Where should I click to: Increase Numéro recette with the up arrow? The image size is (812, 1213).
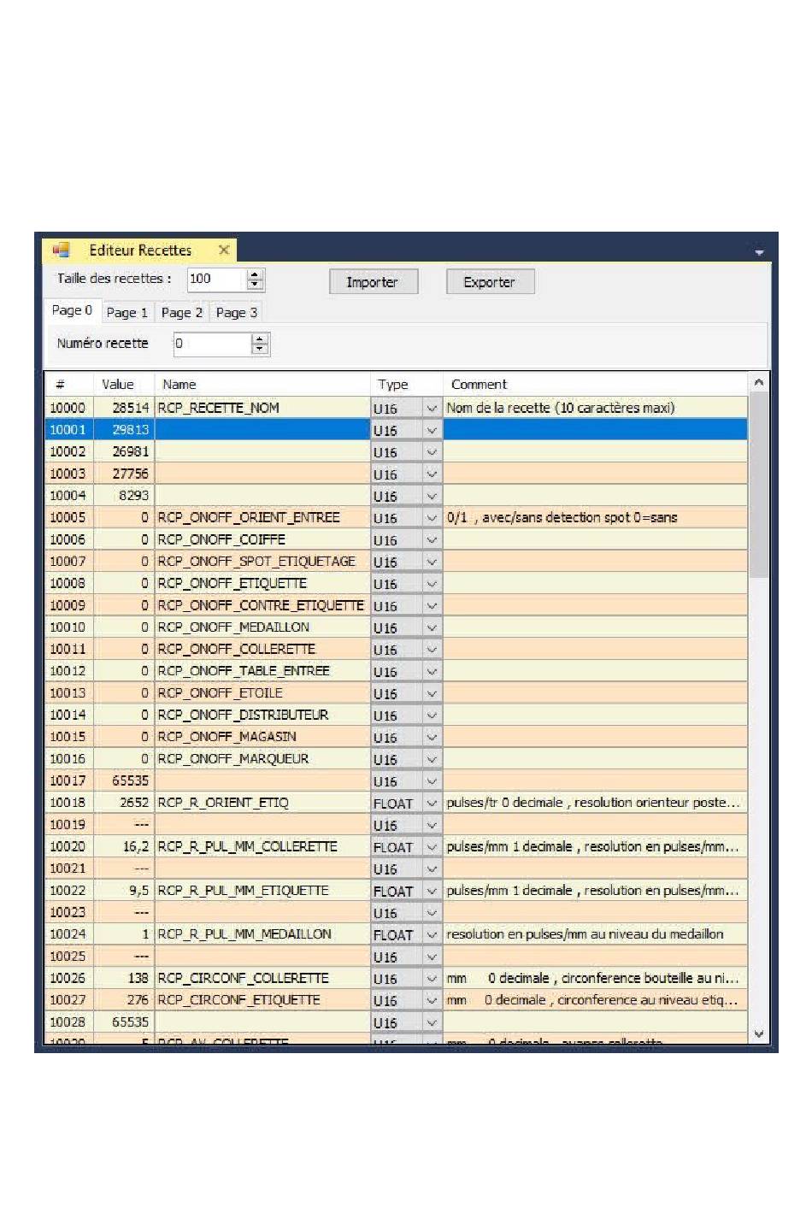click(x=261, y=339)
